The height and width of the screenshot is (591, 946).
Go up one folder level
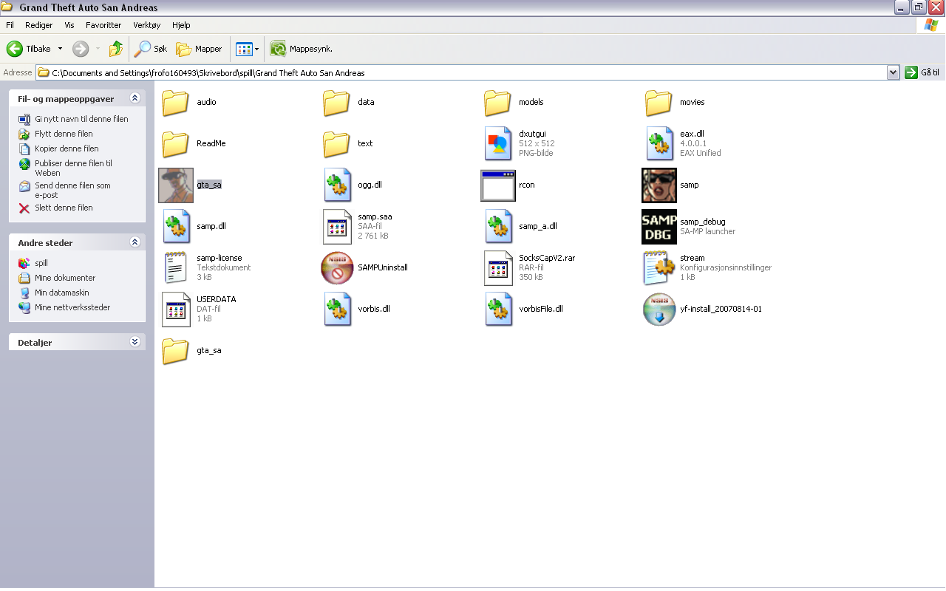coord(116,49)
